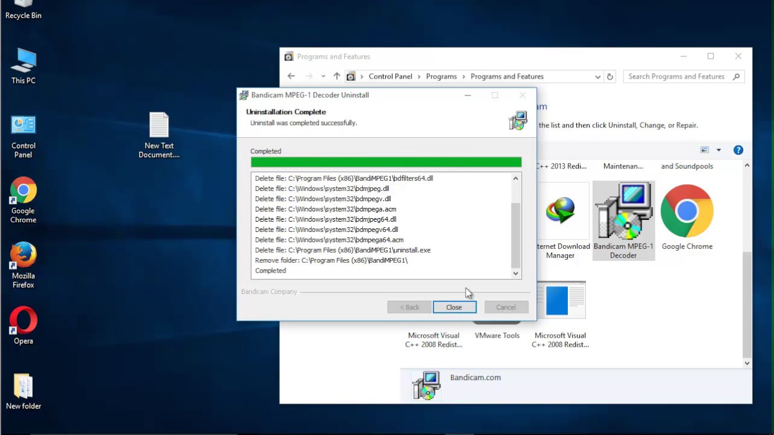
Task: Refresh the Programs and Features address bar
Action: (610, 77)
